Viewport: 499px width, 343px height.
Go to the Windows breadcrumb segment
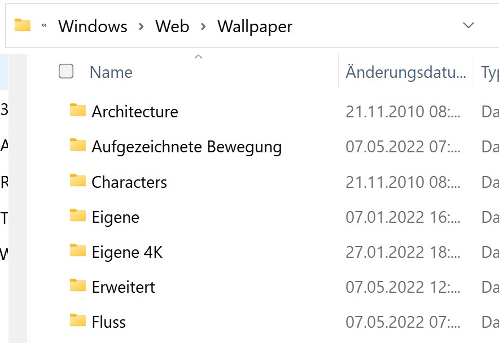point(93,26)
